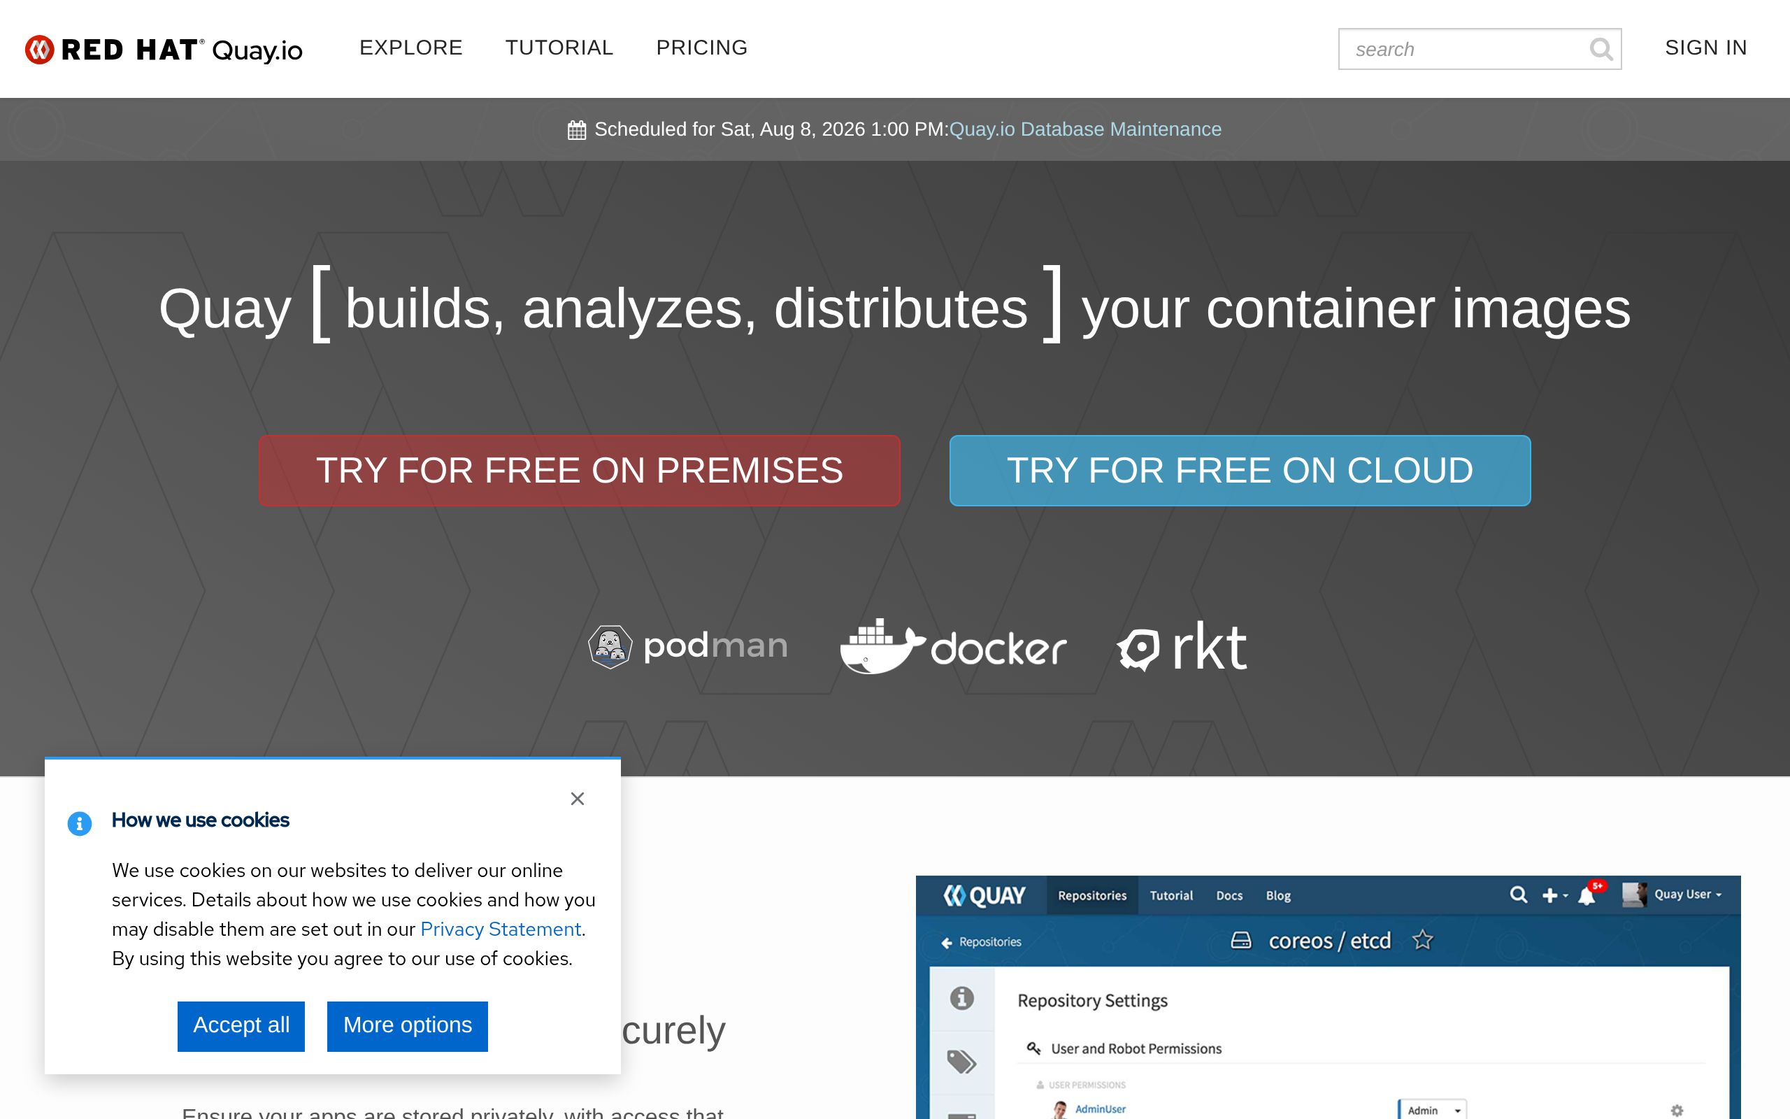The height and width of the screenshot is (1119, 1790).
Task: Click the 'builds, analyzes, distributes' headline text
Action: (x=687, y=308)
